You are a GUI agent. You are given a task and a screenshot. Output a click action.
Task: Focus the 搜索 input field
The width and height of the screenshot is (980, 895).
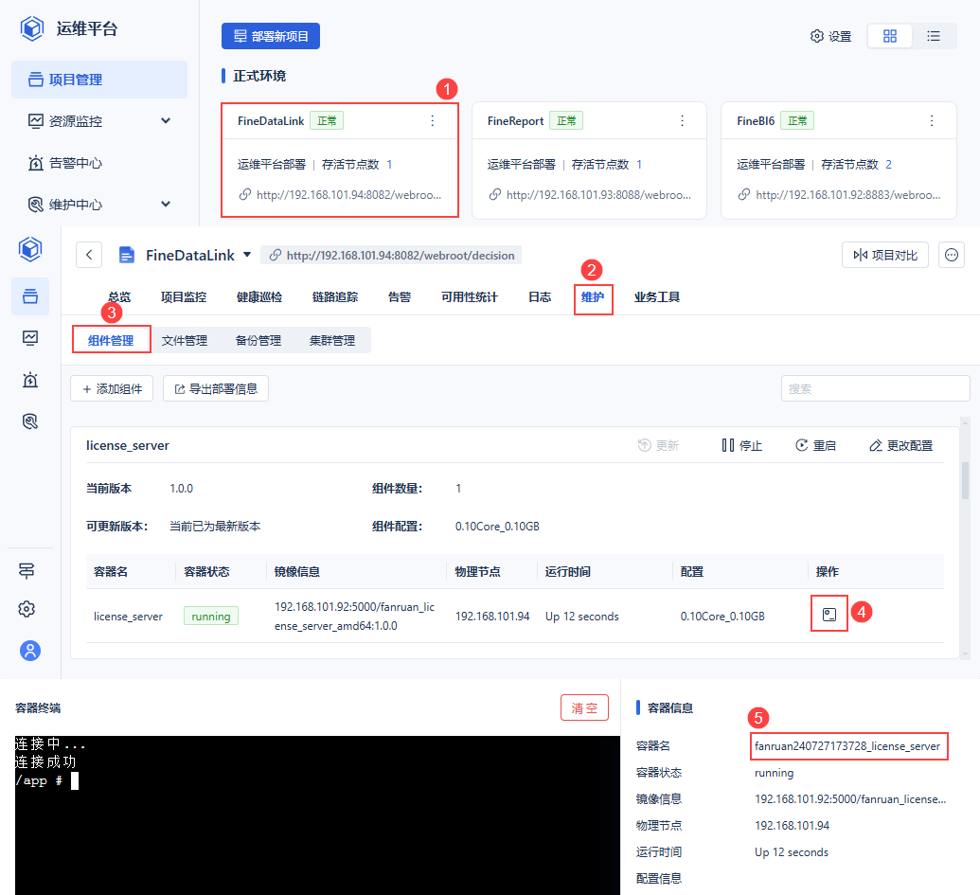click(875, 388)
